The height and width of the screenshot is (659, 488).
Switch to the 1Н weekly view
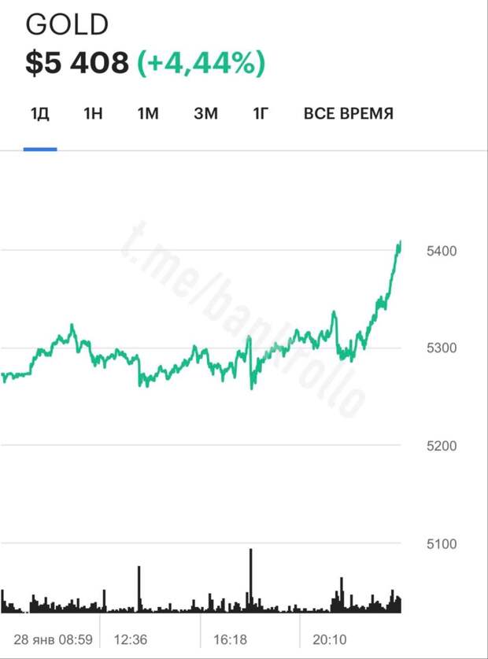point(92,113)
